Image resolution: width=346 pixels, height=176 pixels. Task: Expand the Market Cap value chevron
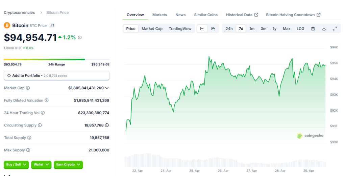point(107,88)
